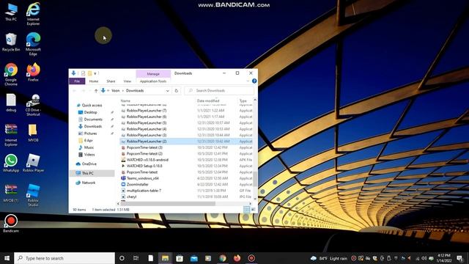This screenshot has height=264, width=469.
Task: Launch Firefox desktop shortcut
Action: 33,72
